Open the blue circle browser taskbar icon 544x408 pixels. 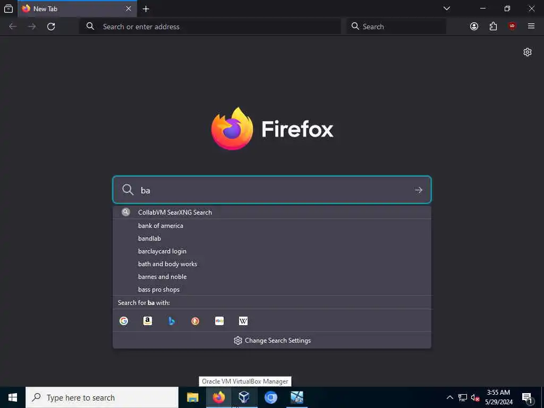pos(270,397)
